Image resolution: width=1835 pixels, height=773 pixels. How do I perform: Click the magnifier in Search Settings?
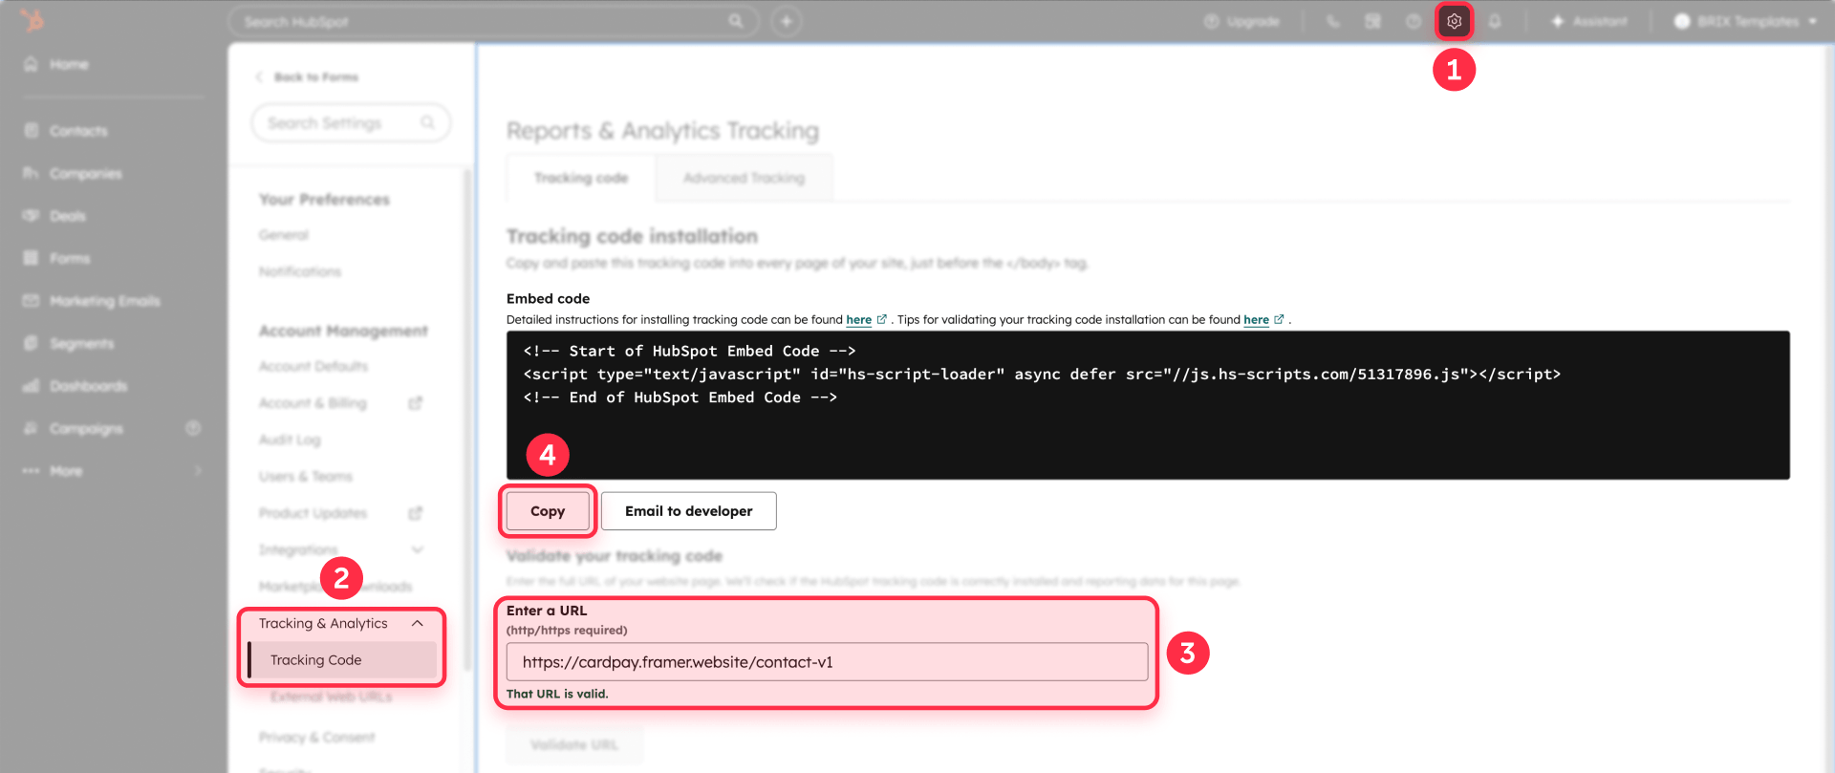pyautogui.click(x=427, y=122)
